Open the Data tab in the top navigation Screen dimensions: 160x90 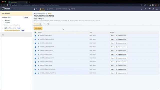[x=42, y=9]
